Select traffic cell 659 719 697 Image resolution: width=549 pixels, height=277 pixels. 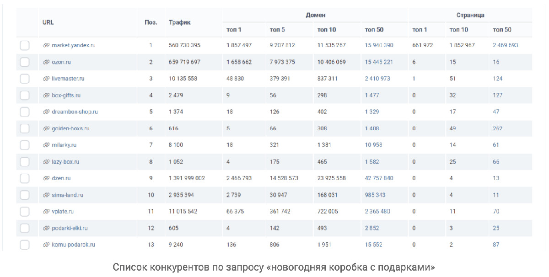click(184, 62)
